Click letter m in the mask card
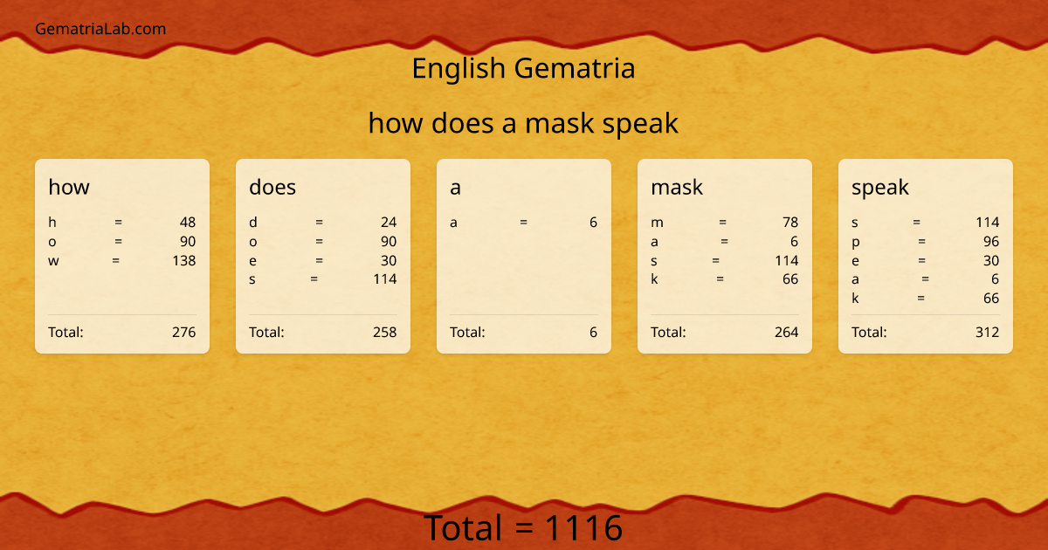1048x550 pixels. tap(657, 222)
